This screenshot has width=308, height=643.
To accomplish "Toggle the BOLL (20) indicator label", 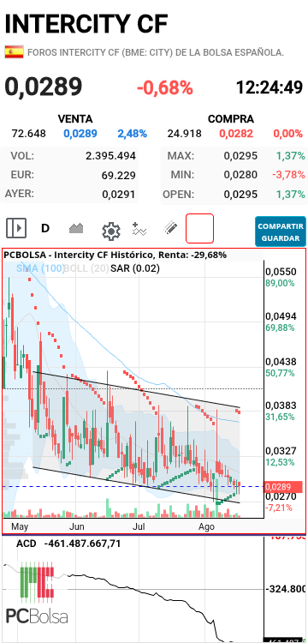I will [x=86, y=268].
